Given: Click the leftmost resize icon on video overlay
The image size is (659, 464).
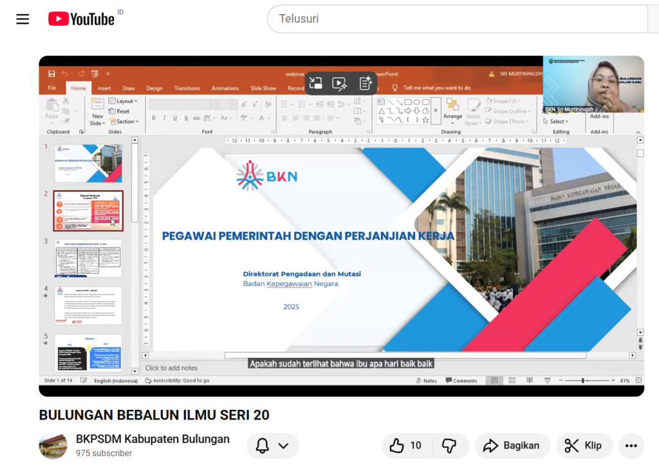Looking at the screenshot, I should [x=315, y=83].
